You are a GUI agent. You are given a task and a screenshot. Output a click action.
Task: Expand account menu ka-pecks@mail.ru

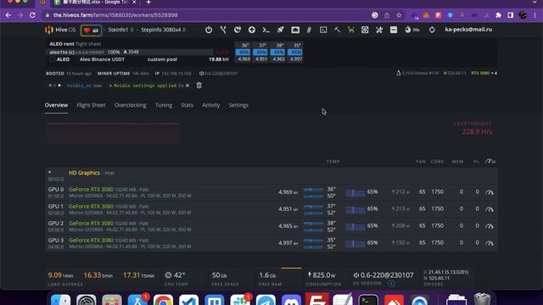point(468,30)
